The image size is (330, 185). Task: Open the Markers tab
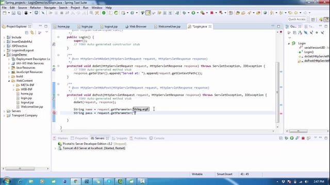click(x=61, y=138)
